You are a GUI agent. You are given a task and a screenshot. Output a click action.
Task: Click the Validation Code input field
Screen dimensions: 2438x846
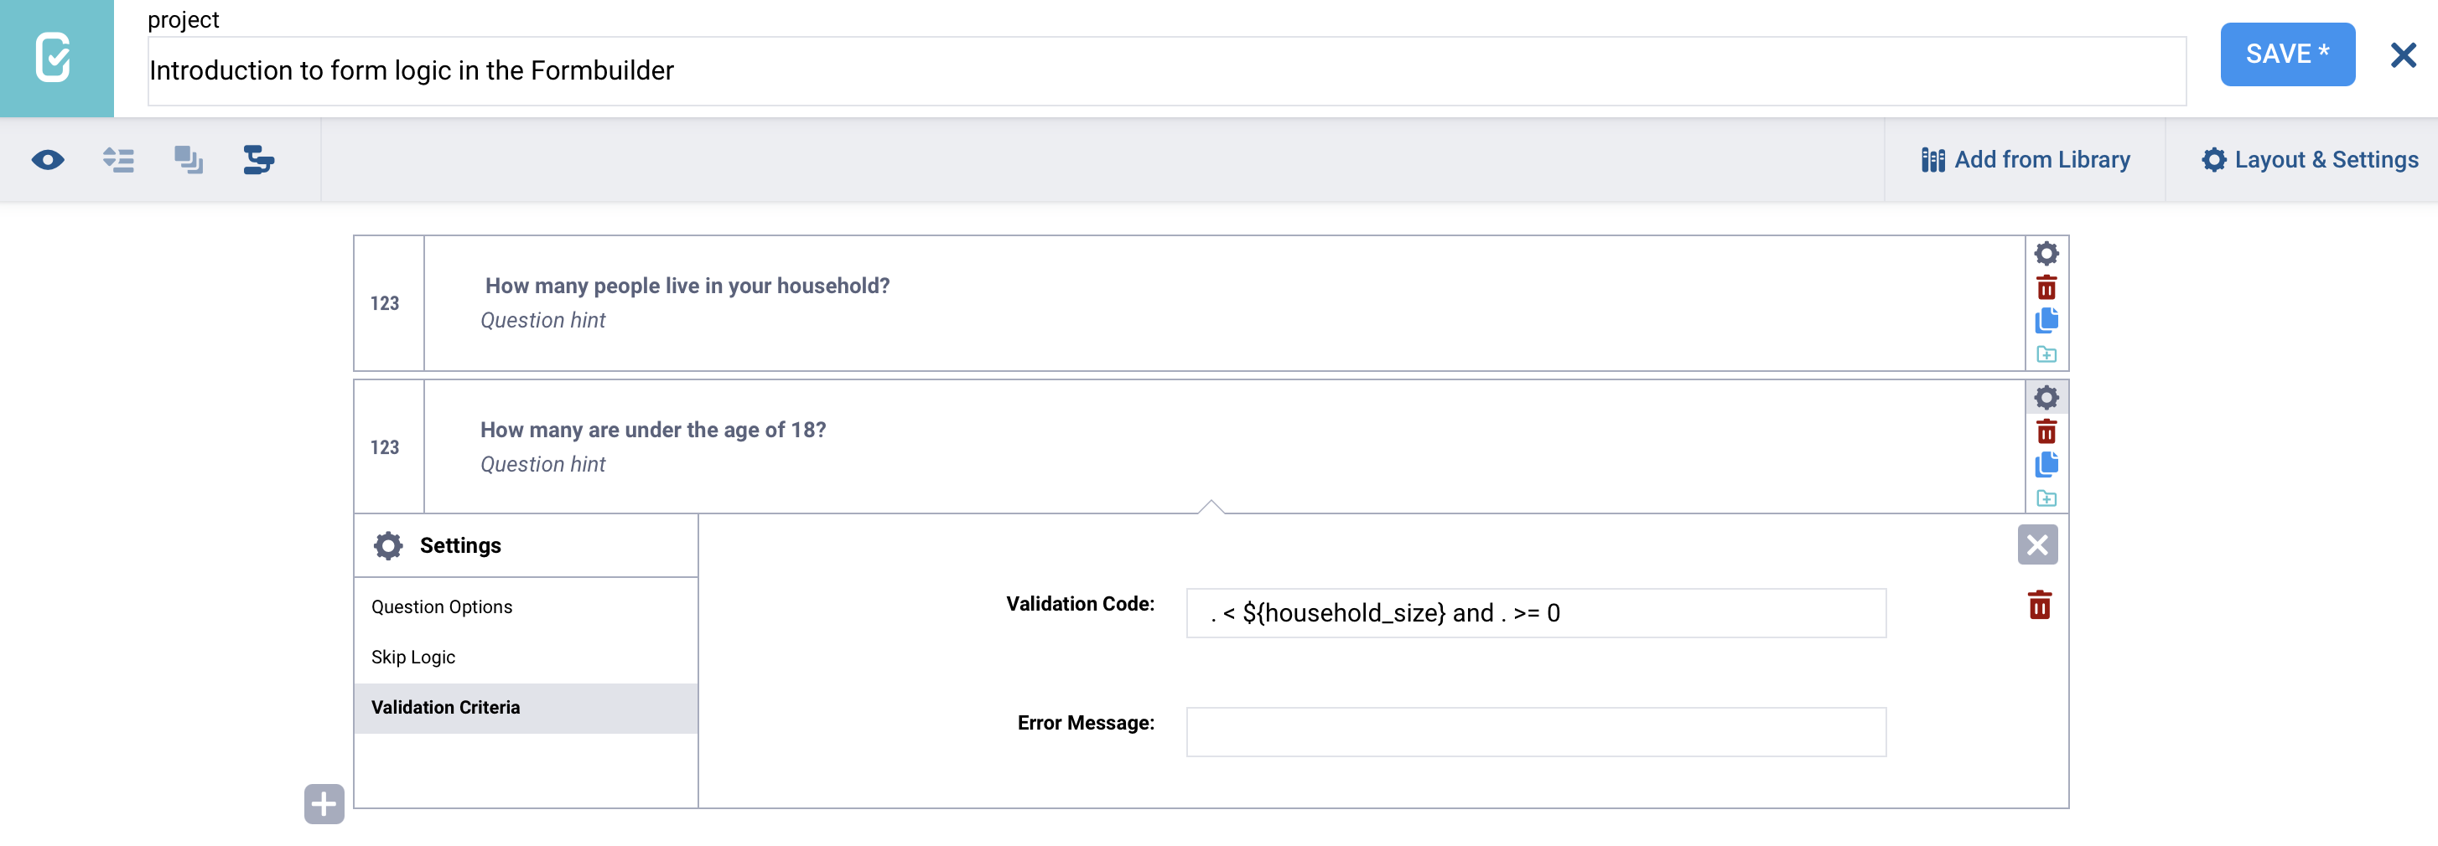pyautogui.click(x=1535, y=613)
